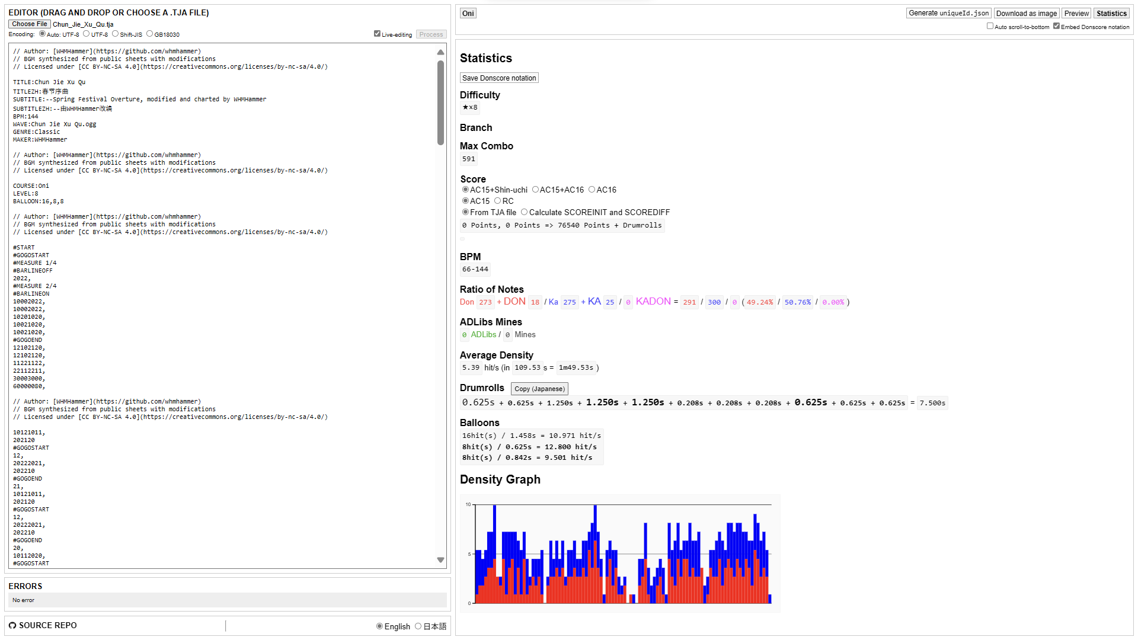The width and height of the screenshot is (1138, 640).
Task: Select the RC score option
Action: pyautogui.click(x=498, y=201)
